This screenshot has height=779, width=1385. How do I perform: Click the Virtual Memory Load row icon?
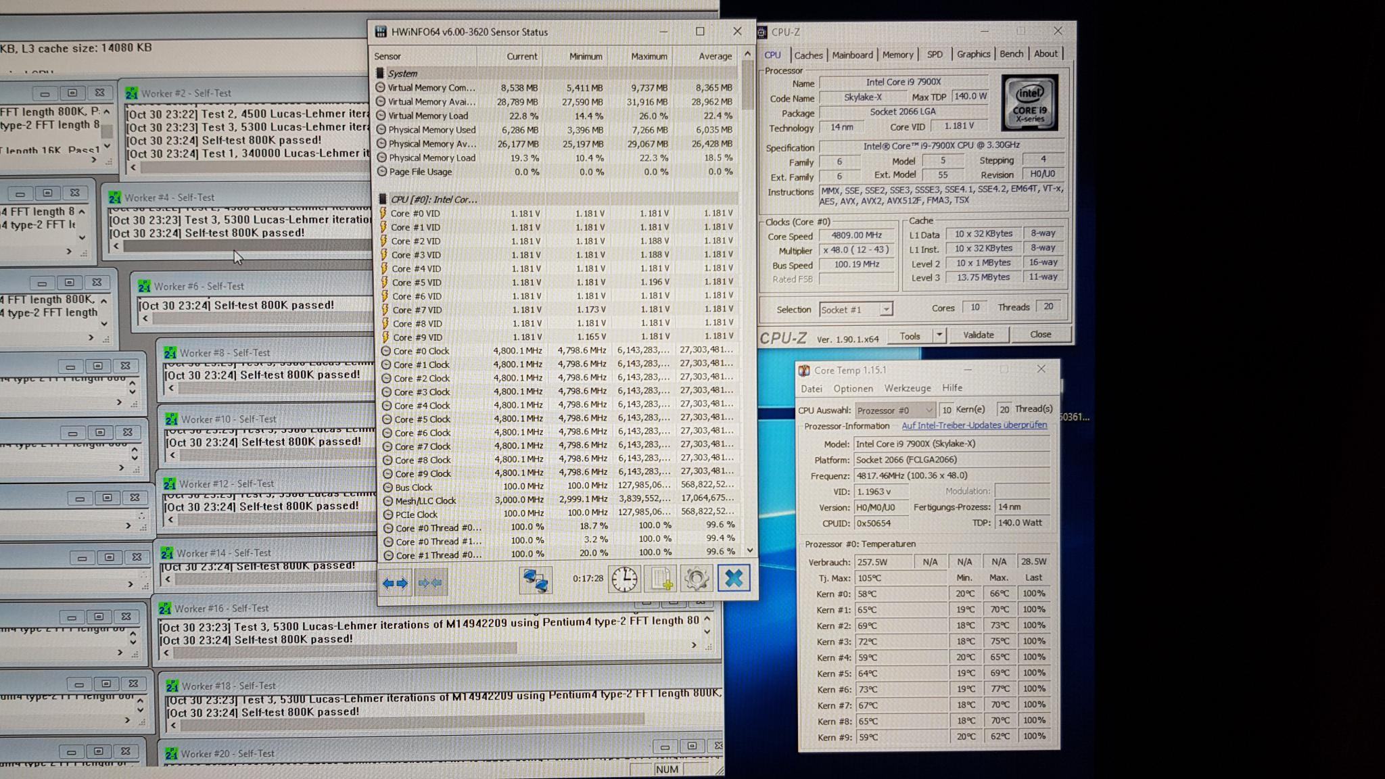(381, 116)
